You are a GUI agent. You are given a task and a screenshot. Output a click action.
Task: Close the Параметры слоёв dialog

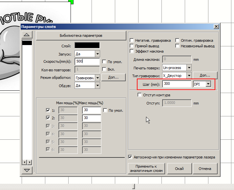[216, 26]
